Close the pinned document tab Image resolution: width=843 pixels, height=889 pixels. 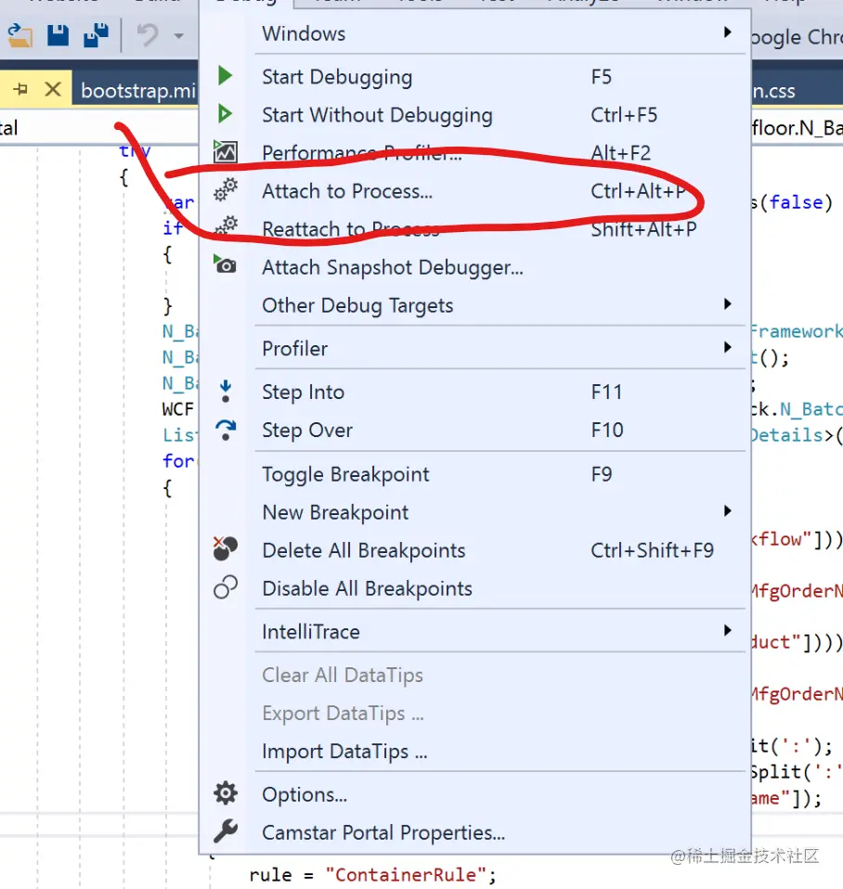coord(53,89)
